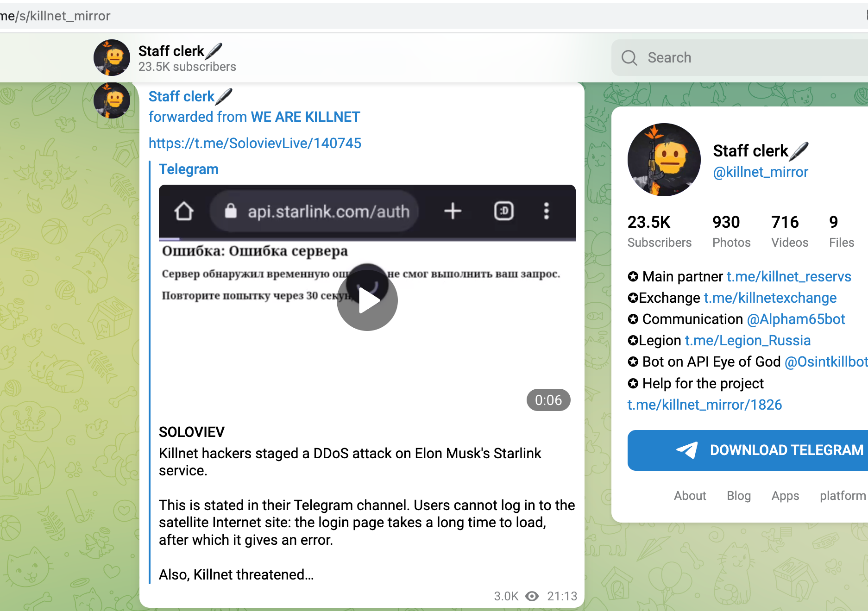868x611 pixels.
Task: Click the DOWNLOAD TELEGRAM button
Action: [748, 450]
